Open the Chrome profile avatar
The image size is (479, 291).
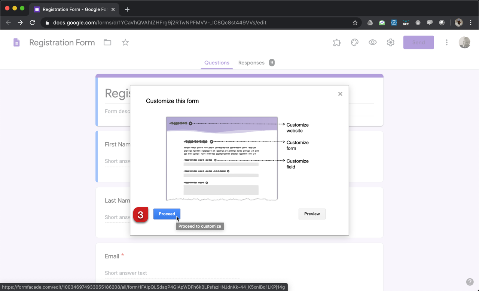click(458, 22)
